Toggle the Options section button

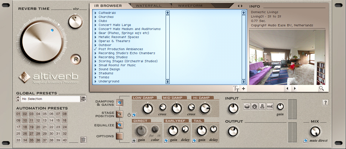coord(119,136)
